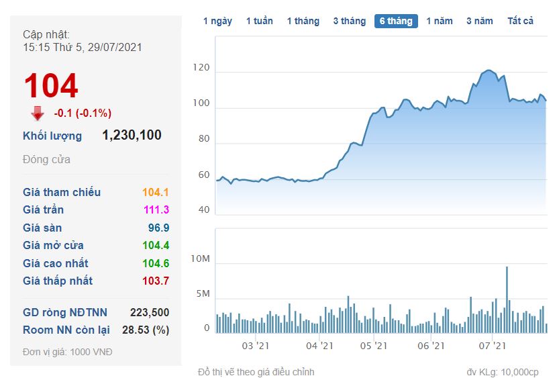Select the Tất cả range
Image resolution: width=559 pixels, height=378 pixels.
[520, 21]
